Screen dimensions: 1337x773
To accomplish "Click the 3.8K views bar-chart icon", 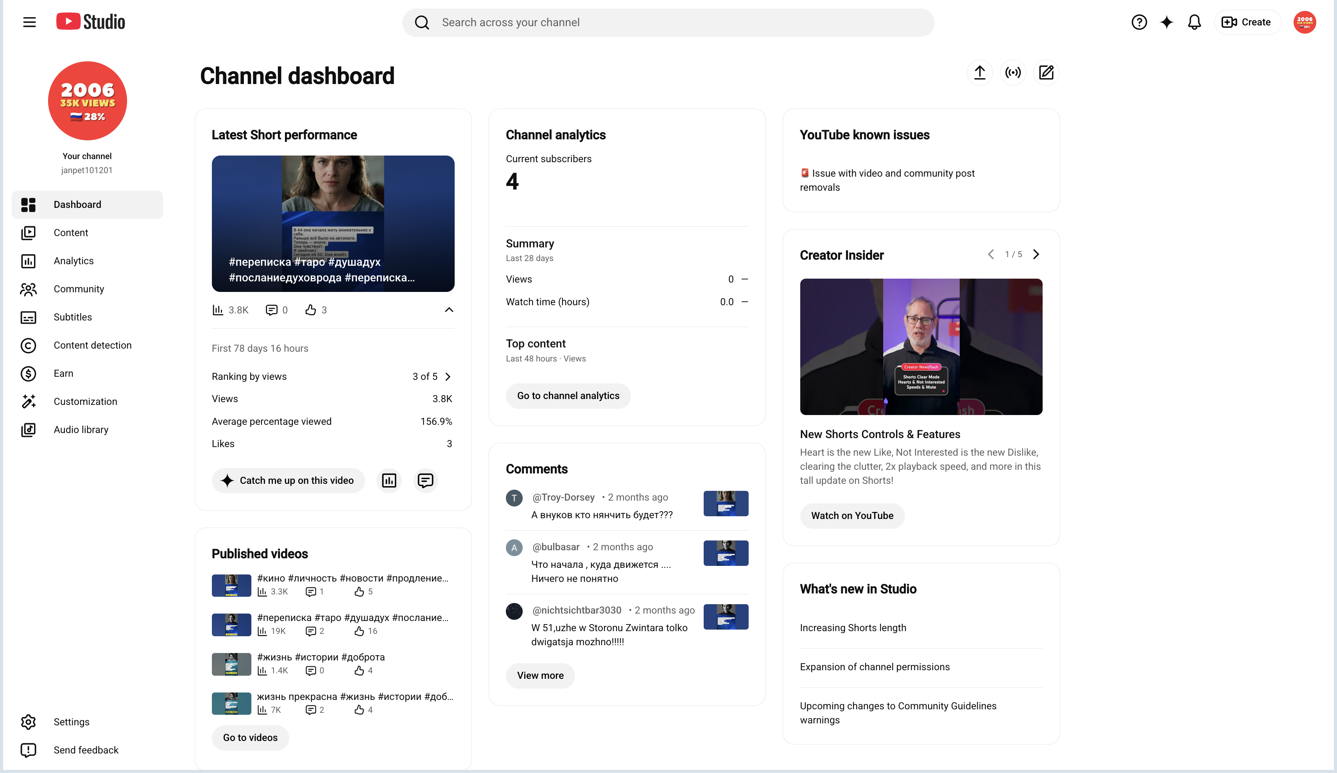I will point(217,310).
